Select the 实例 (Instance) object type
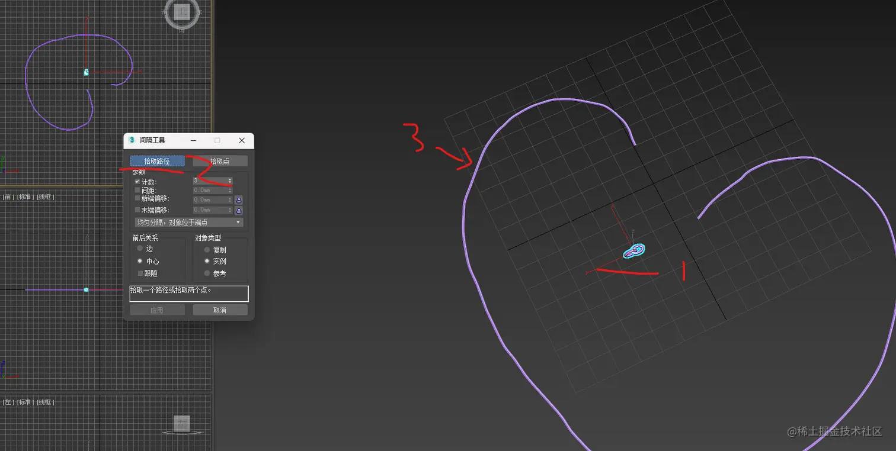Screen dimensions: 896x451 click(x=207, y=261)
